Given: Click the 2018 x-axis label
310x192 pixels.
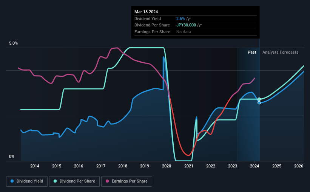Looking at the screenshot, I should (x=123, y=166).
